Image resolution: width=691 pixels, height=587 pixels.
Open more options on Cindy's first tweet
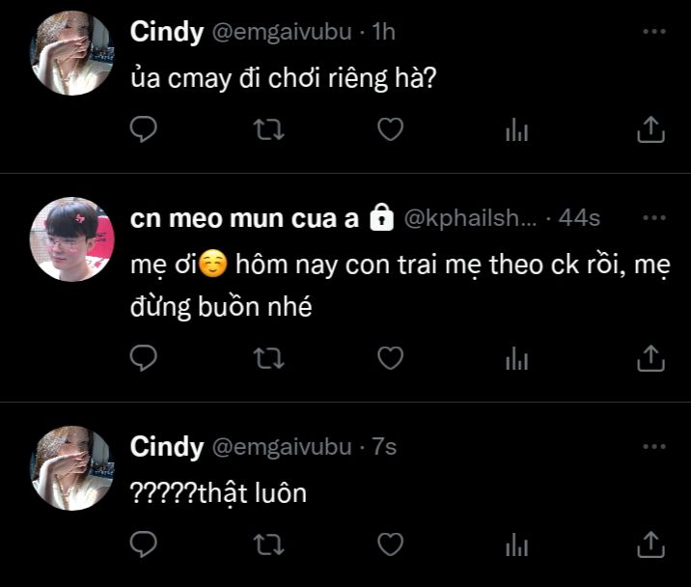[653, 33]
